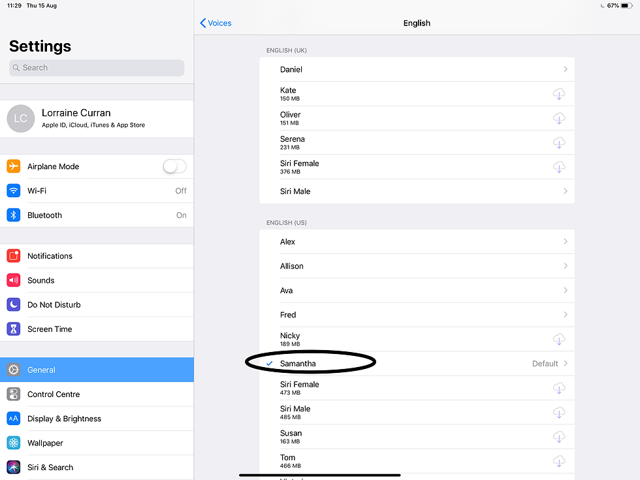Screen dimensions: 640x480
Task: Go back to Voices
Action: click(x=216, y=23)
